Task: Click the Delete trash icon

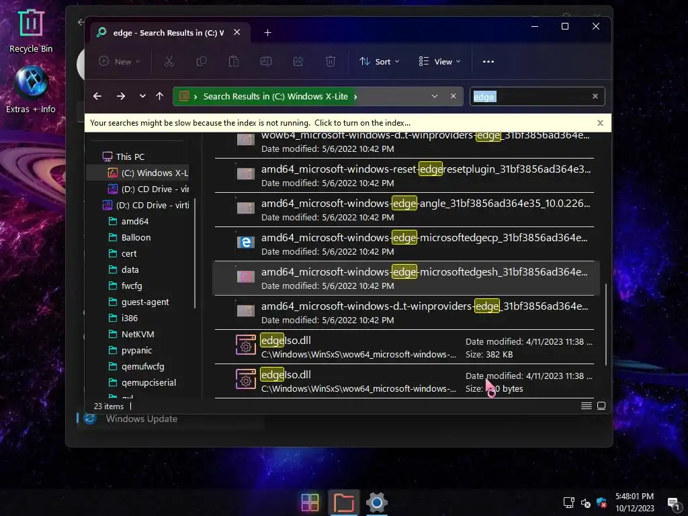Action: click(x=331, y=61)
